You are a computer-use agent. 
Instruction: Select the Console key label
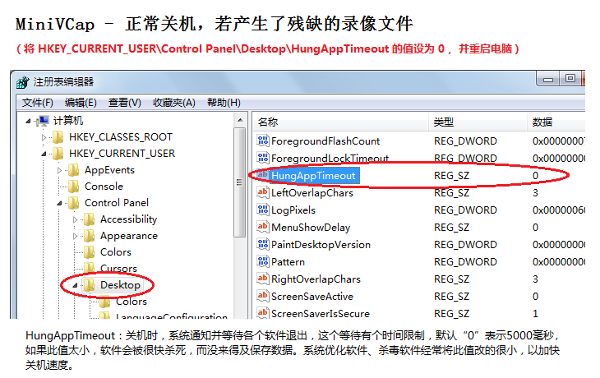104,187
